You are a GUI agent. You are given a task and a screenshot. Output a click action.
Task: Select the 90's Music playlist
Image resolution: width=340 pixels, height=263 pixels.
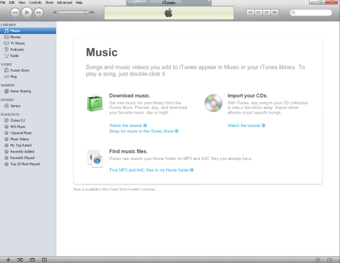coord(28,127)
